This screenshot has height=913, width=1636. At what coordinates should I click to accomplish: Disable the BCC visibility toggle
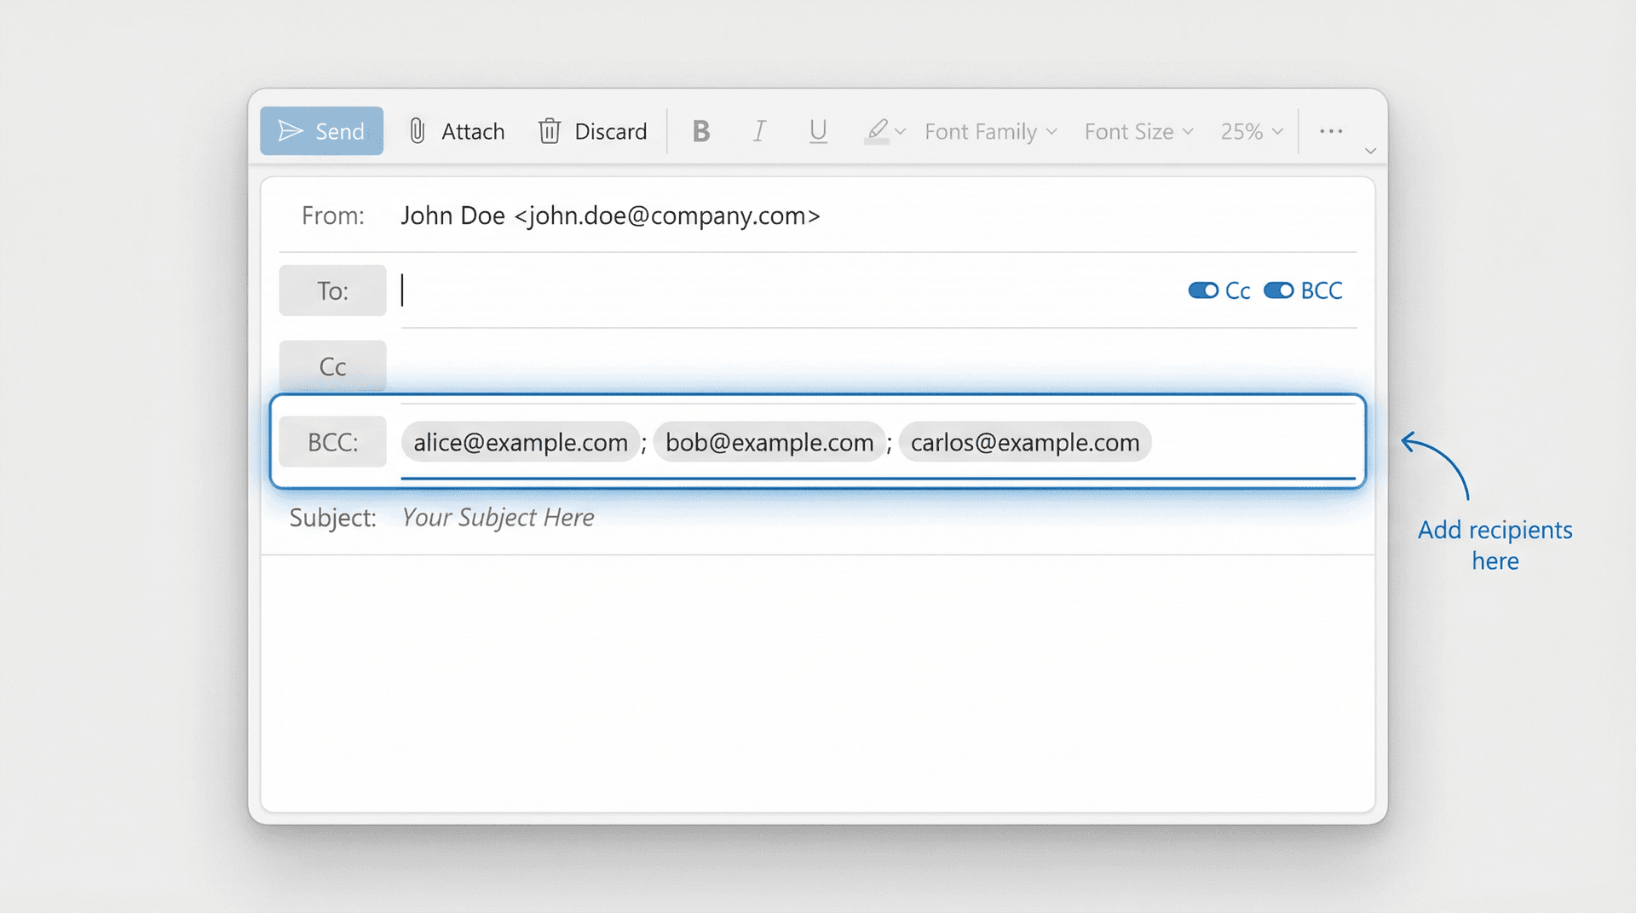pos(1278,290)
